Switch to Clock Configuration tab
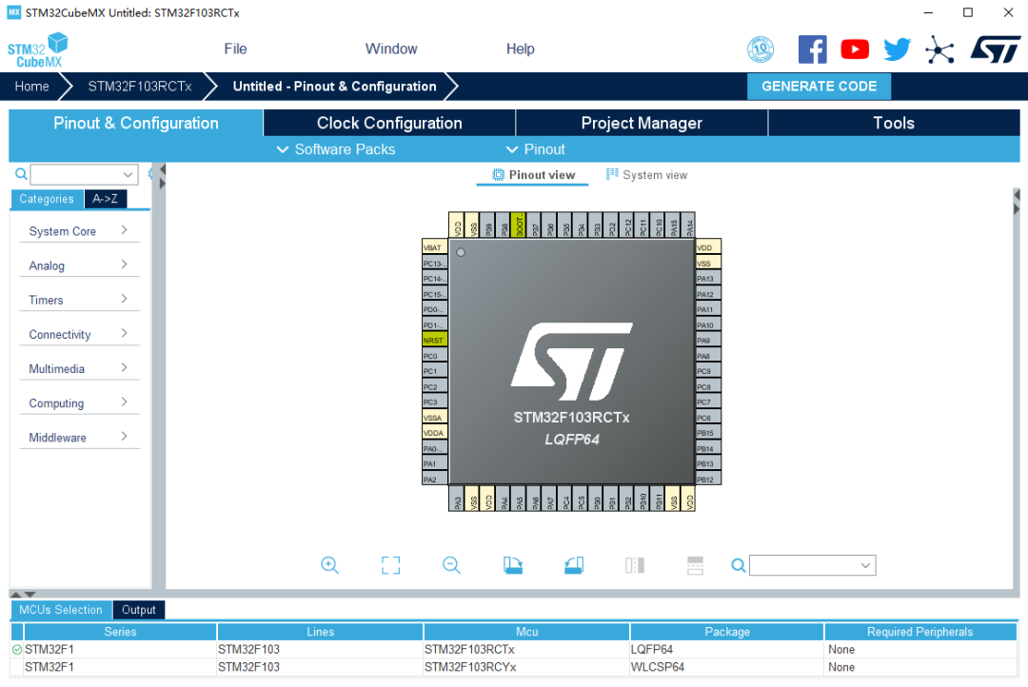Viewport: 1028px width, 687px height. (x=389, y=123)
